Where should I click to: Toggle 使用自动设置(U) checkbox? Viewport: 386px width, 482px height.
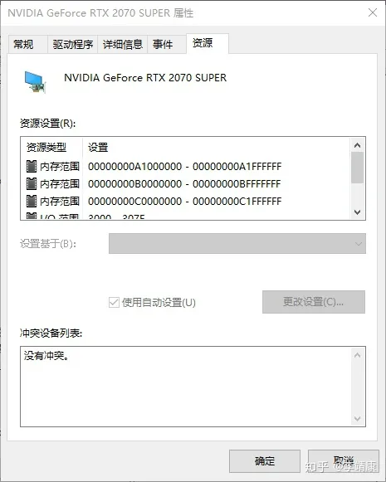pos(114,303)
